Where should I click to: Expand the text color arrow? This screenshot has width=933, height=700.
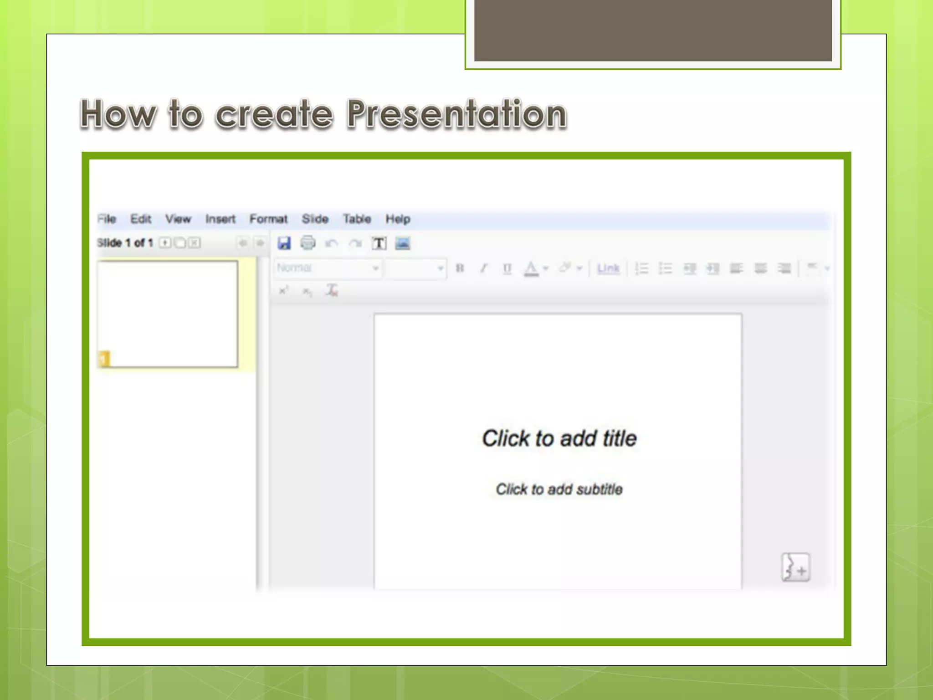click(x=546, y=268)
